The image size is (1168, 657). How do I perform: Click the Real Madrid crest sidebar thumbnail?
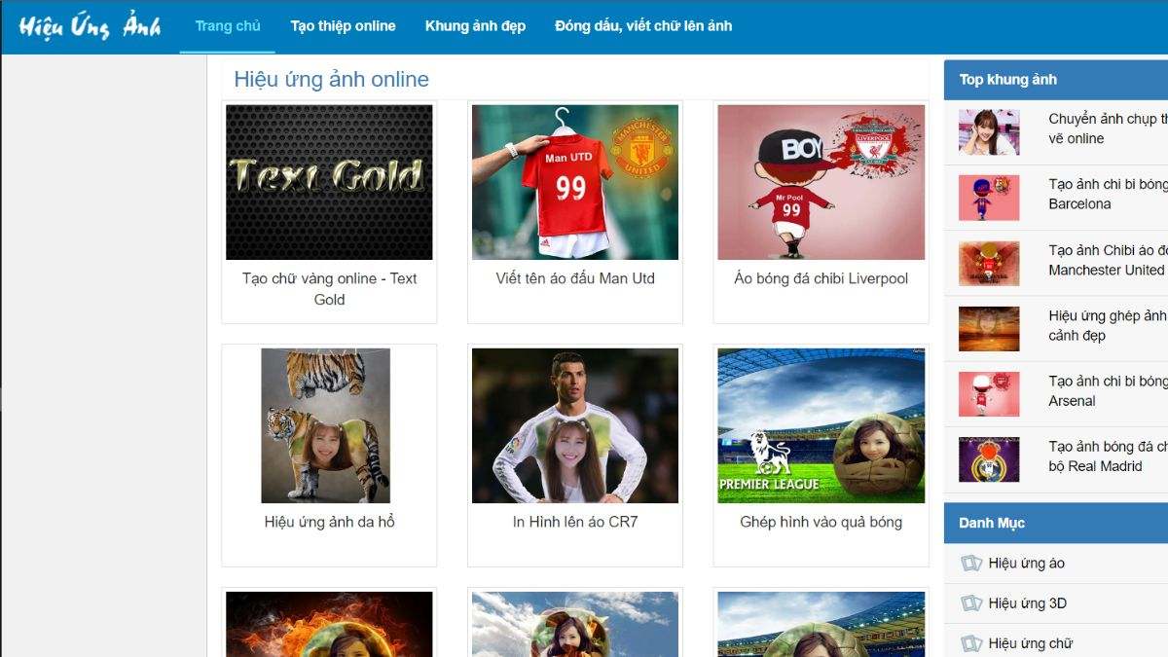point(989,459)
